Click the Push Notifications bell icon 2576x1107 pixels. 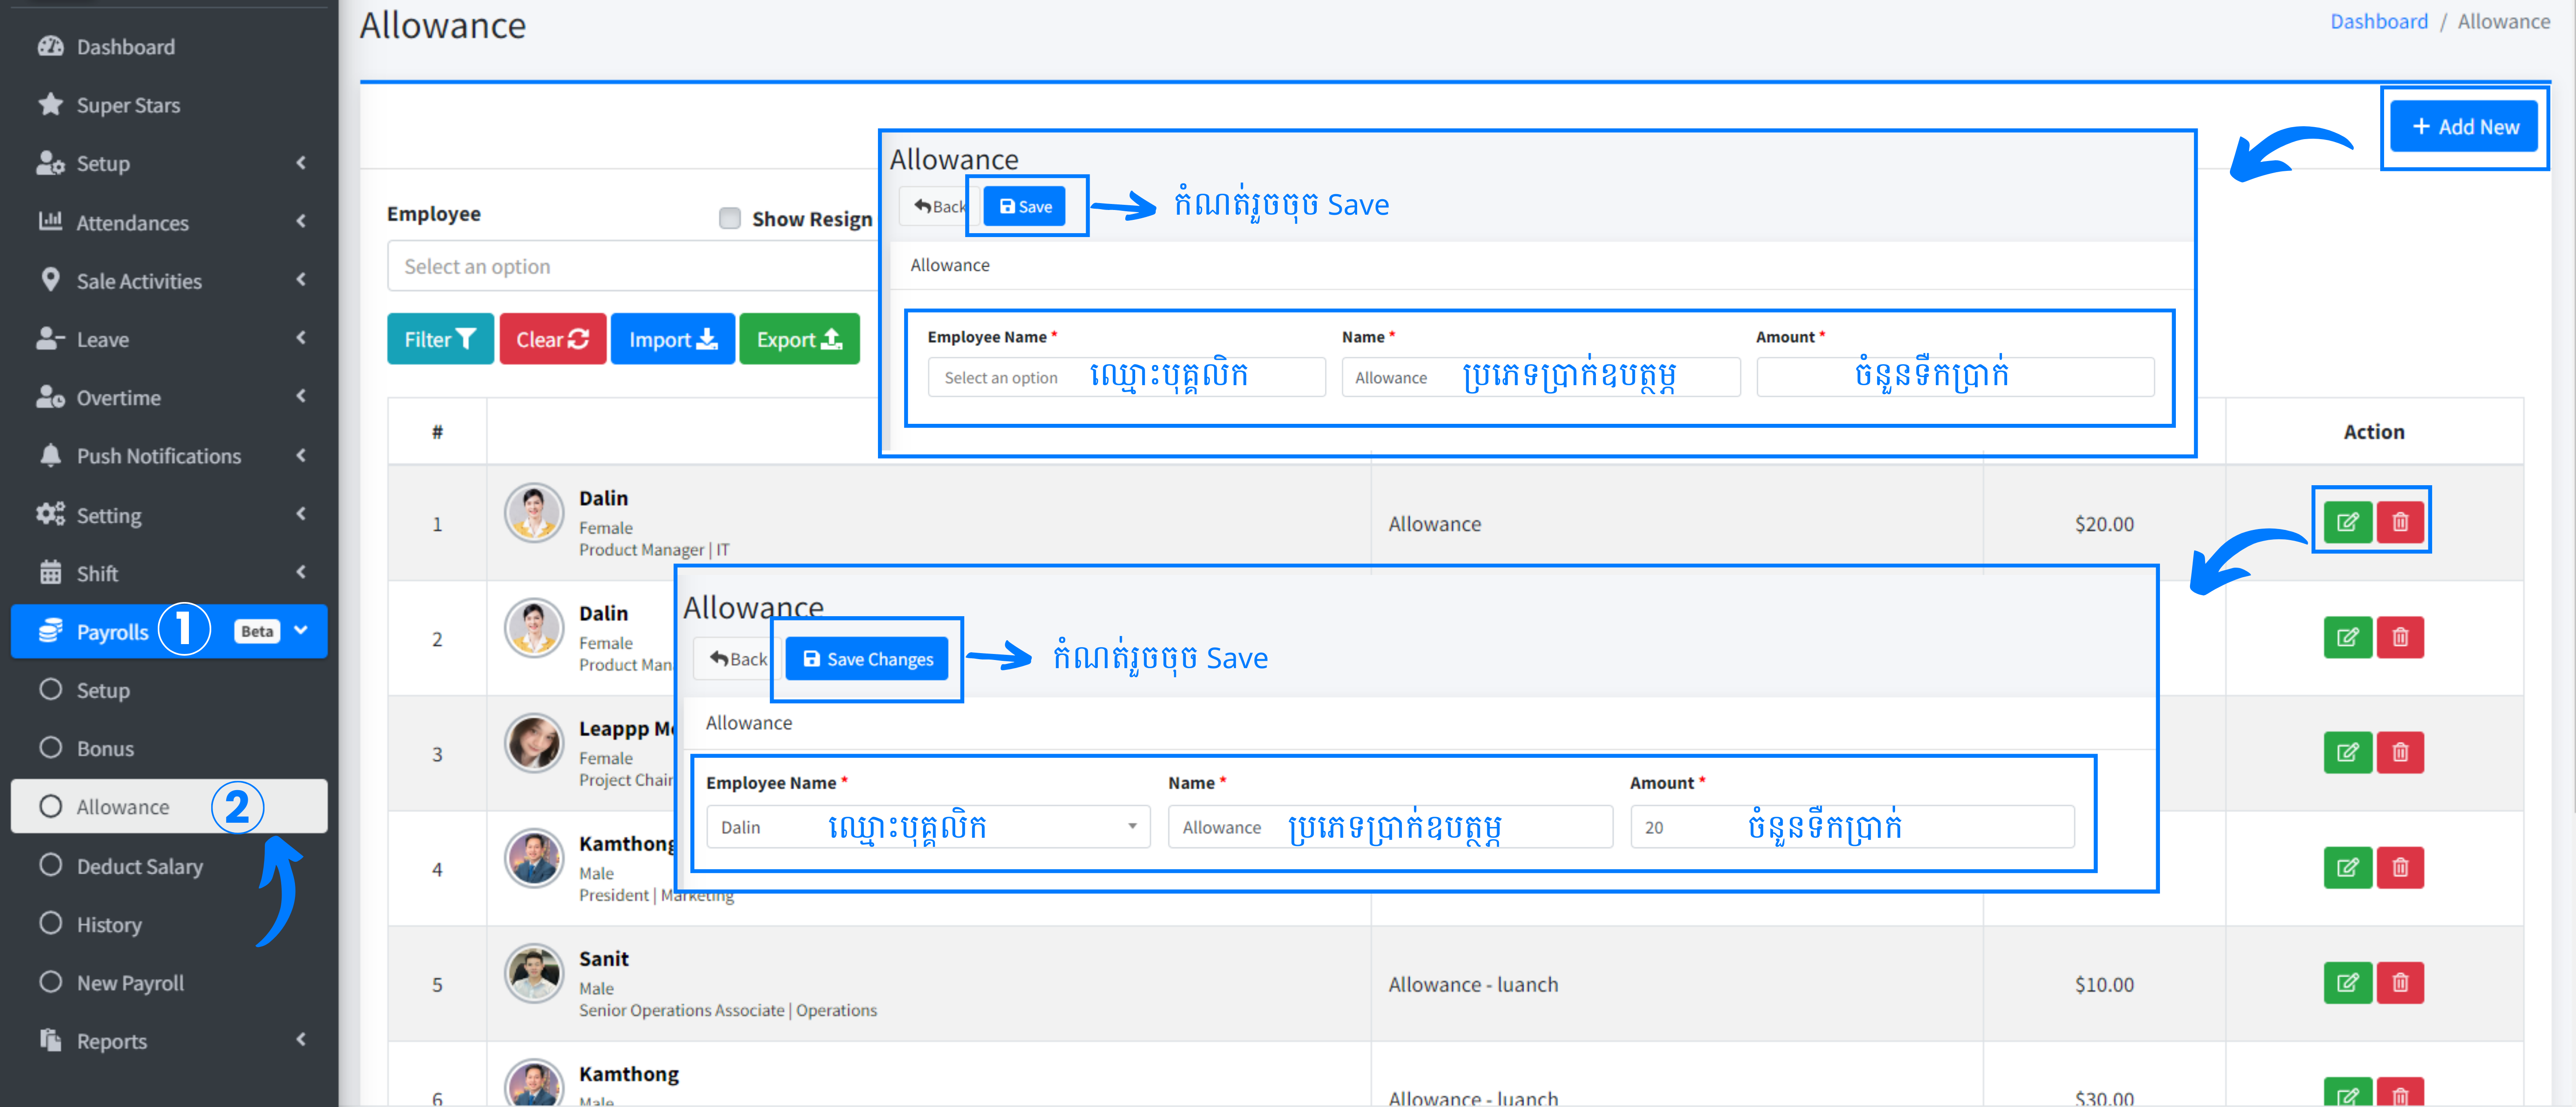(50, 455)
